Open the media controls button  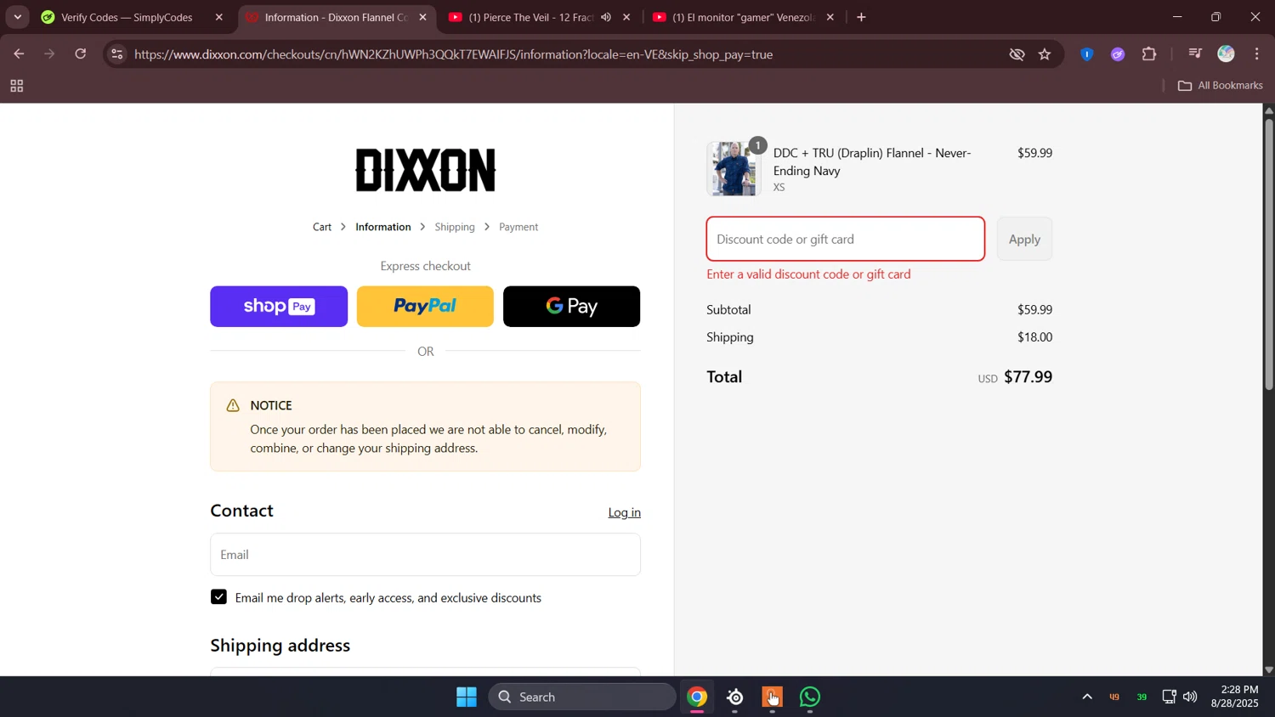[1195, 54]
